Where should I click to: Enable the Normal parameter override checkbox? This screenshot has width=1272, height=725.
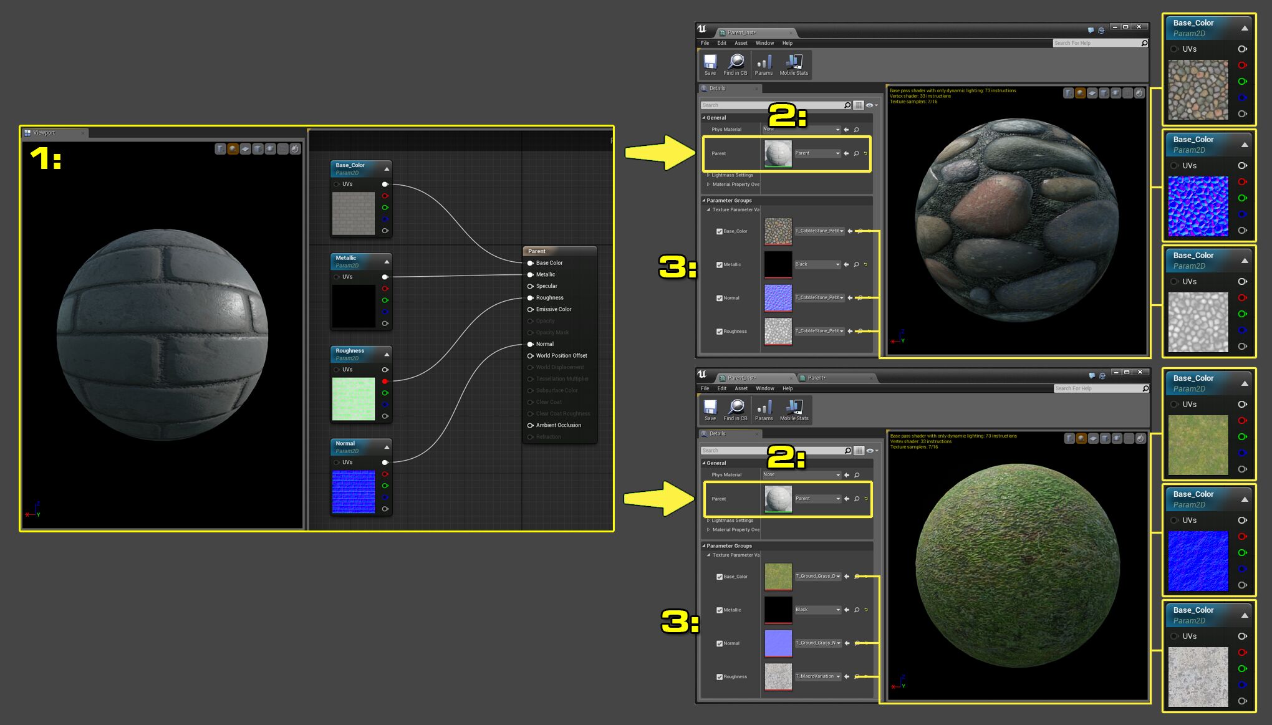(x=719, y=298)
